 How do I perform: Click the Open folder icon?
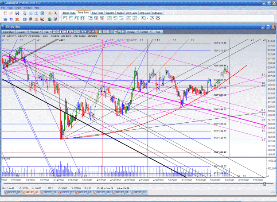coord(11,13)
